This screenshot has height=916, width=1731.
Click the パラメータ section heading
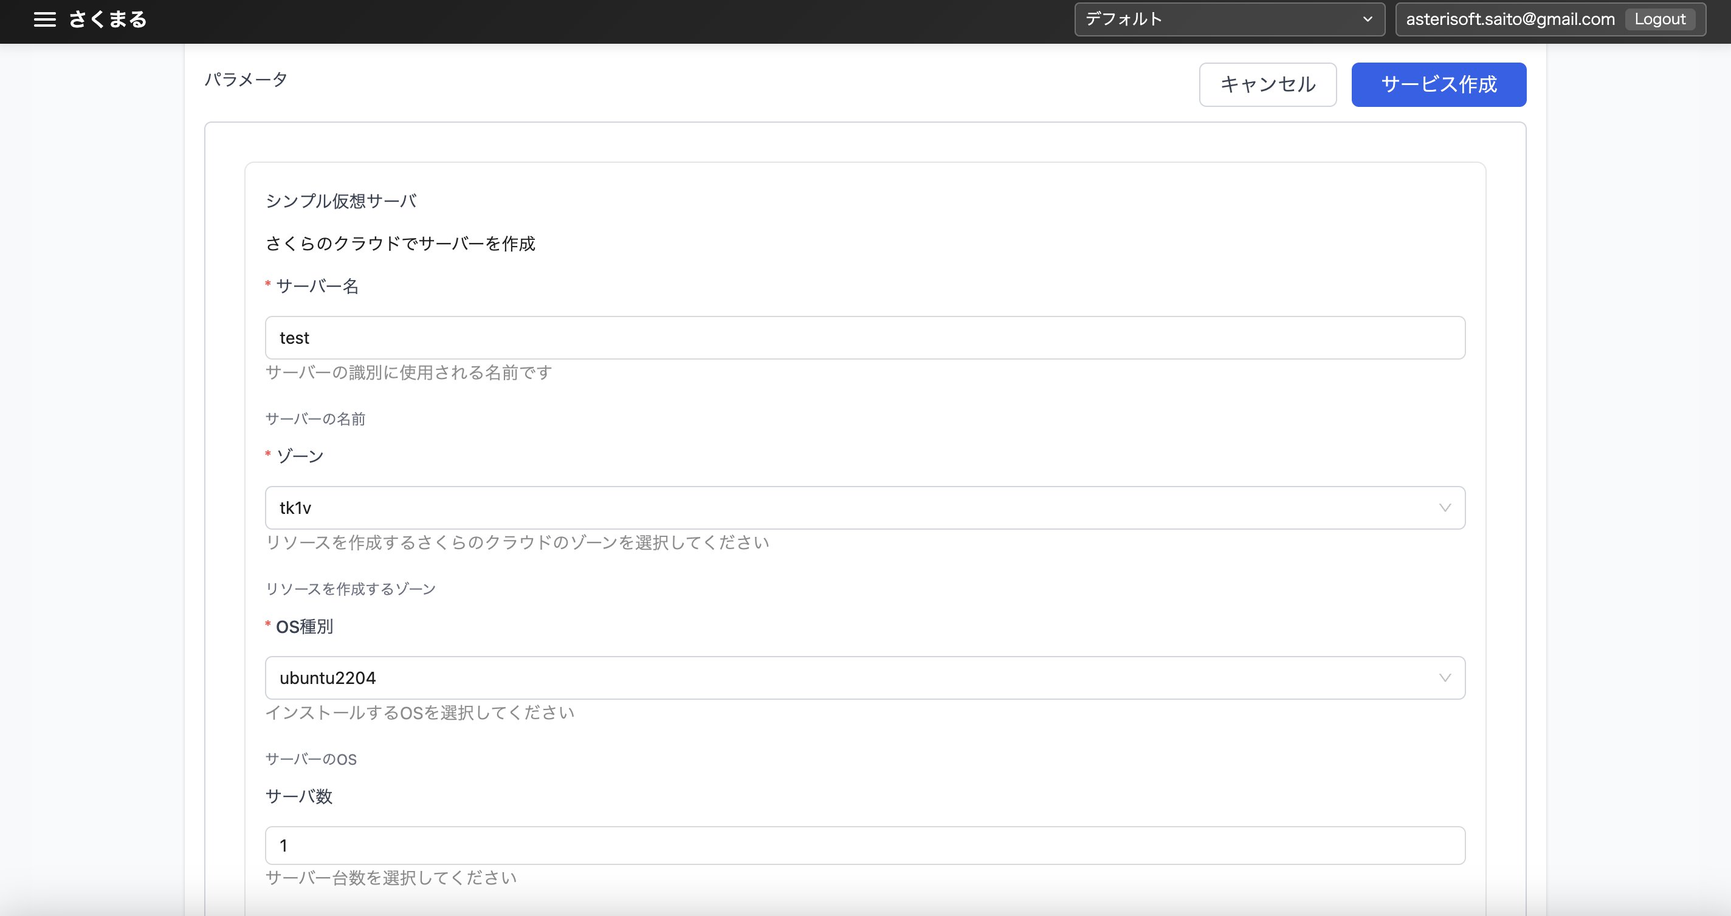coord(246,79)
